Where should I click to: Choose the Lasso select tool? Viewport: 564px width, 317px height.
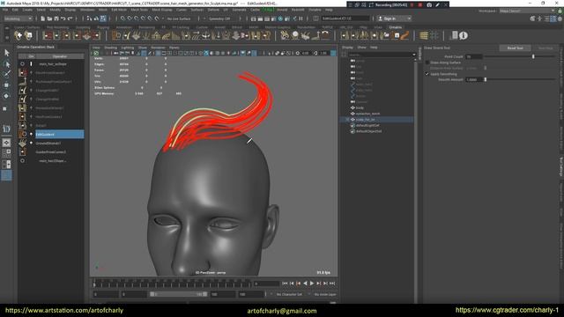(x=6, y=64)
